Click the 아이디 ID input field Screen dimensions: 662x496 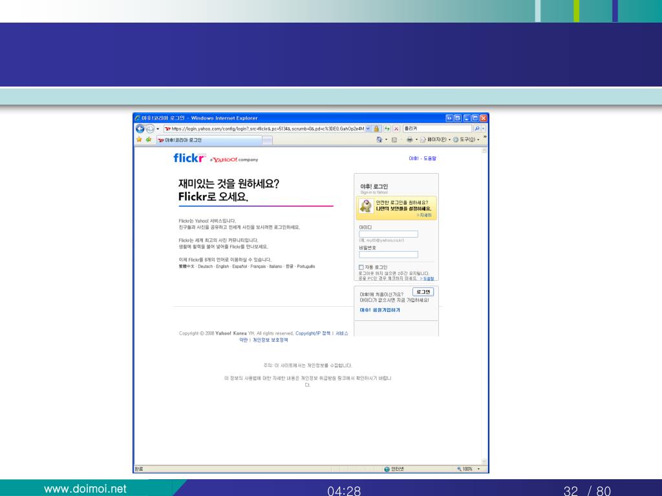(x=389, y=234)
